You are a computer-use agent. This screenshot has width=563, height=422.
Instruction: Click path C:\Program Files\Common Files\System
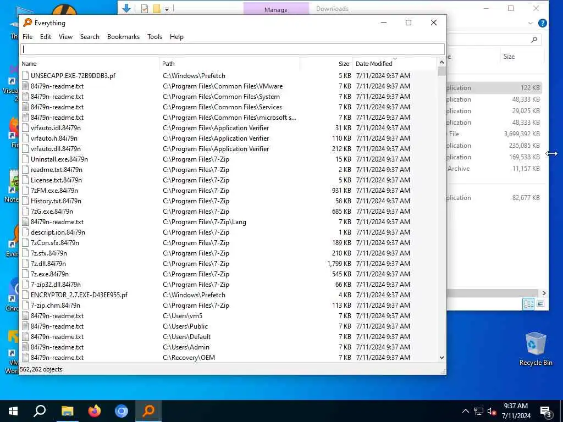point(221,96)
